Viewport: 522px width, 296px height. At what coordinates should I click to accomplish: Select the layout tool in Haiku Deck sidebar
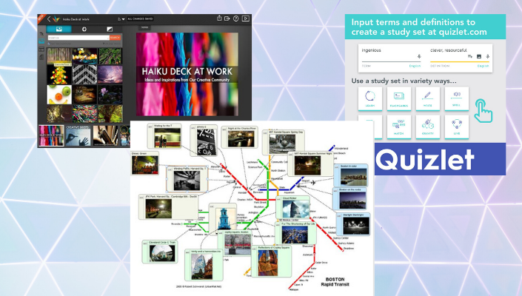(41, 50)
